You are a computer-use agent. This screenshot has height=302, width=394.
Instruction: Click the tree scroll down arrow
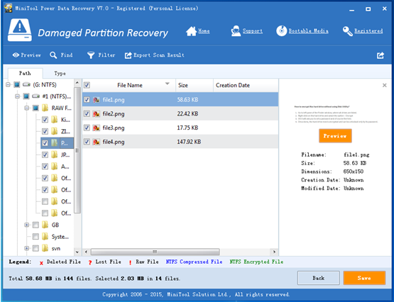pyautogui.click(x=77, y=252)
